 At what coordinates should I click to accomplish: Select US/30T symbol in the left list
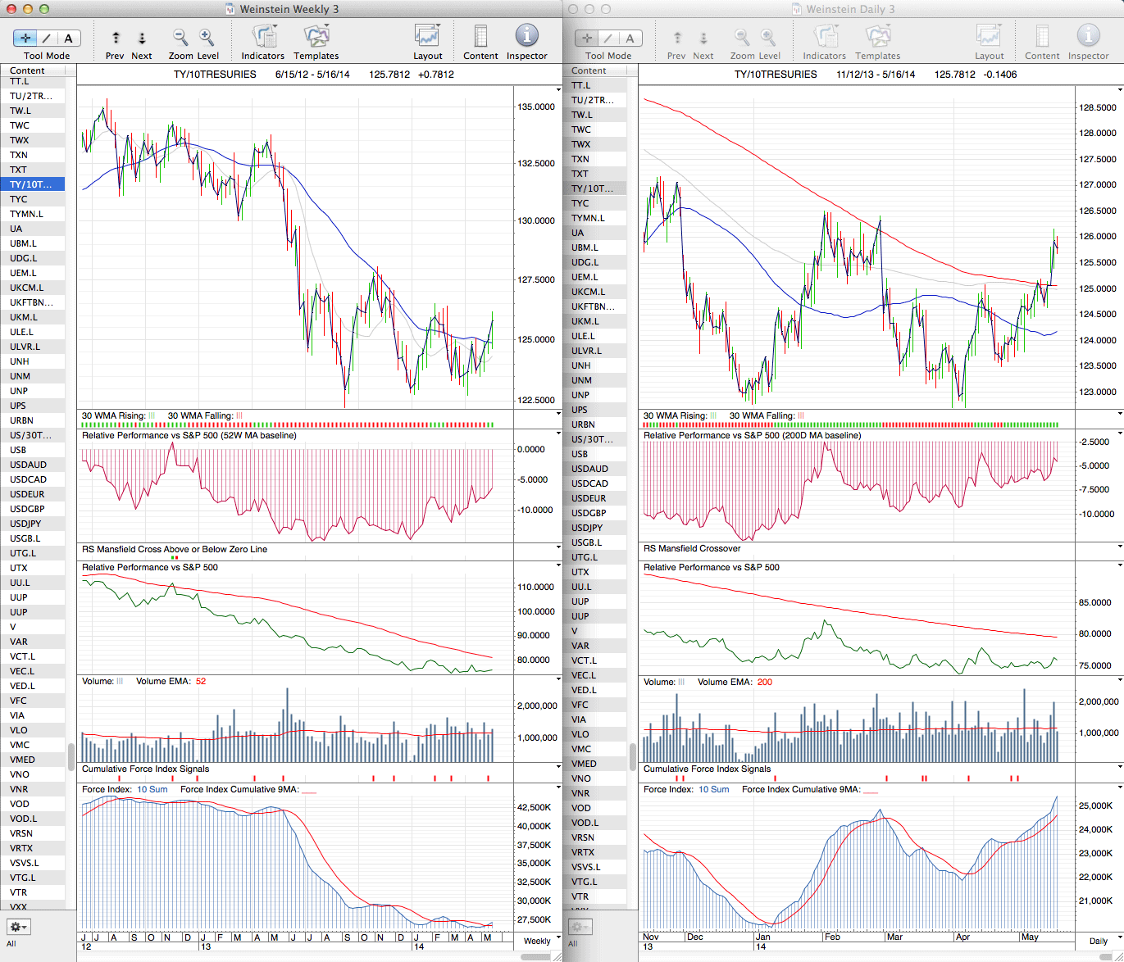(30, 435)
